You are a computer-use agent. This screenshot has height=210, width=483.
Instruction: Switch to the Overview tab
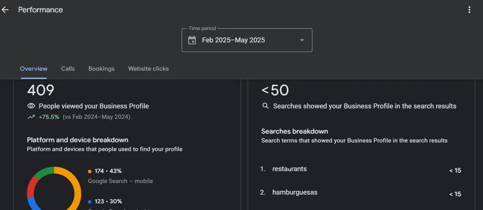pyautogui.click(x=33, y=69)
